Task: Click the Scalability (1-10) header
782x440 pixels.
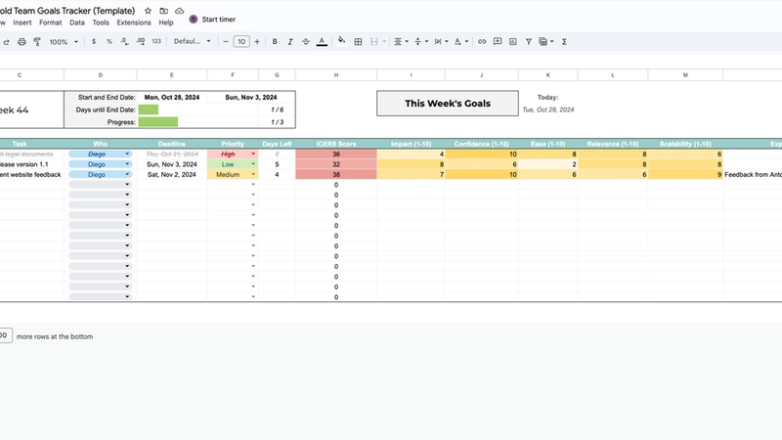Action: (685, 144)
